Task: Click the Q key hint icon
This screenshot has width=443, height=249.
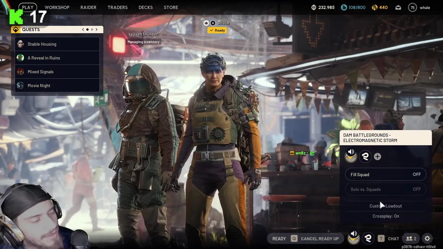Action: coord(294,239)
